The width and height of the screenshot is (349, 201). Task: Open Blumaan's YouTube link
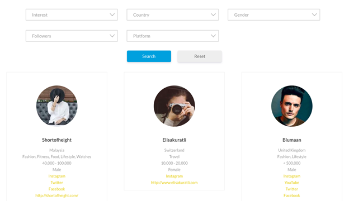[x=292, y=183]
